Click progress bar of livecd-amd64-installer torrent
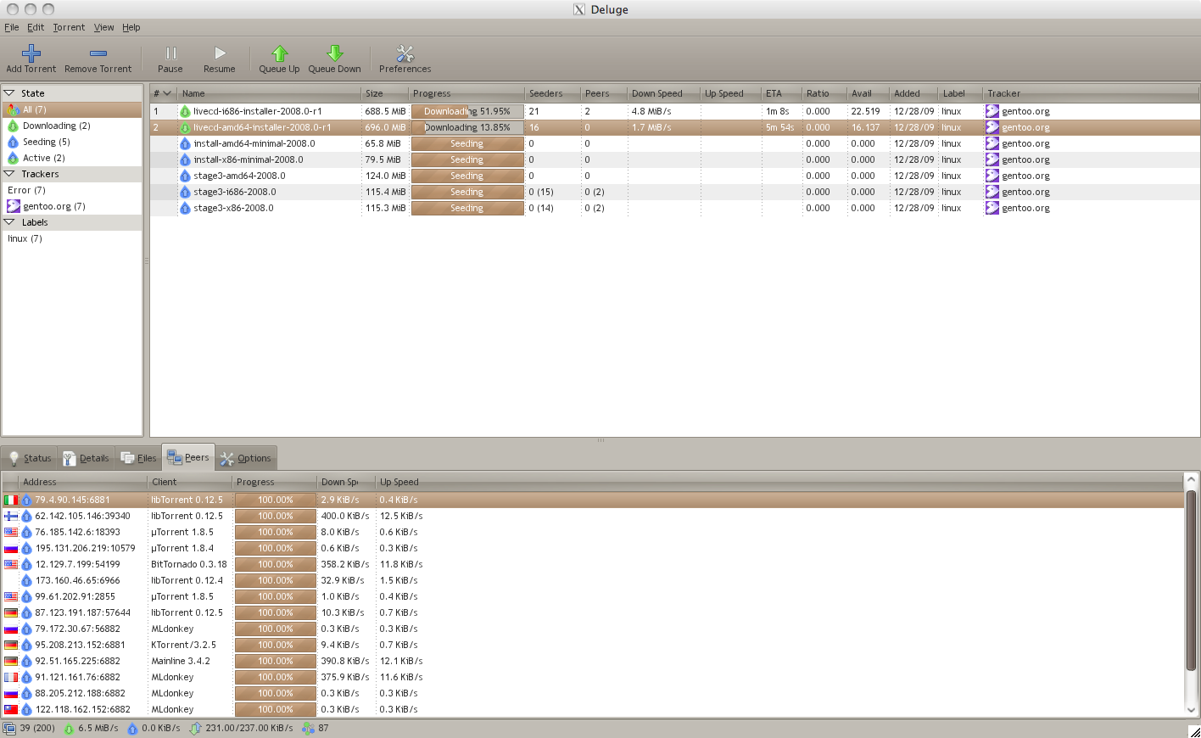The height and width of the screenshot is (738, 1201). click(x=467, y=127)
